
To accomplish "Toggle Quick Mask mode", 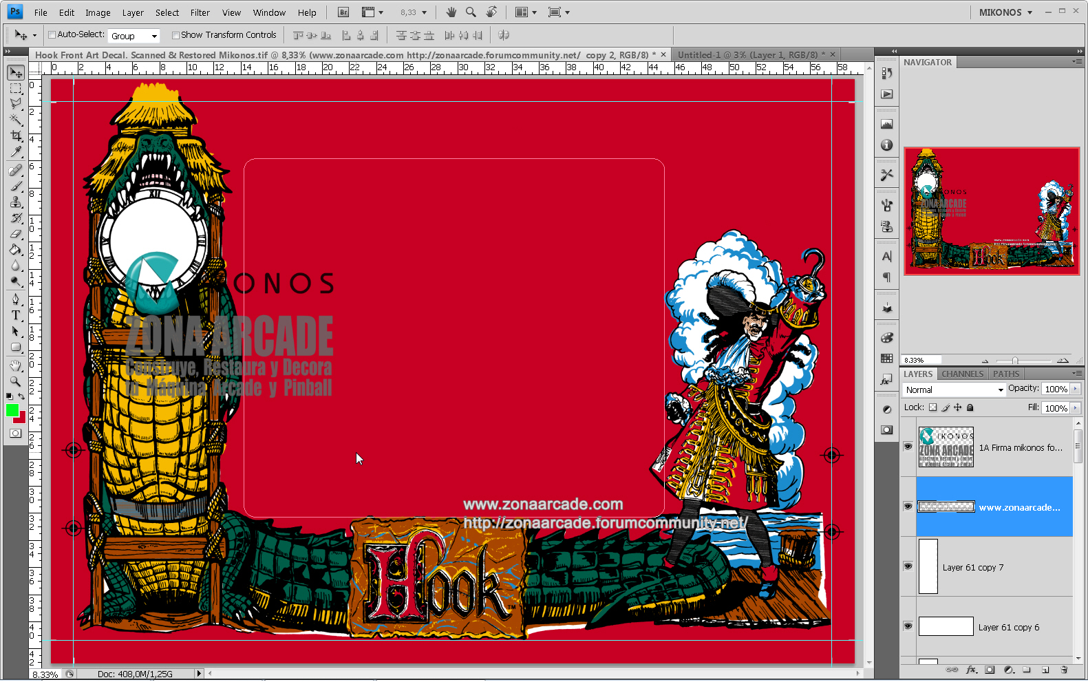I will 16,434.
